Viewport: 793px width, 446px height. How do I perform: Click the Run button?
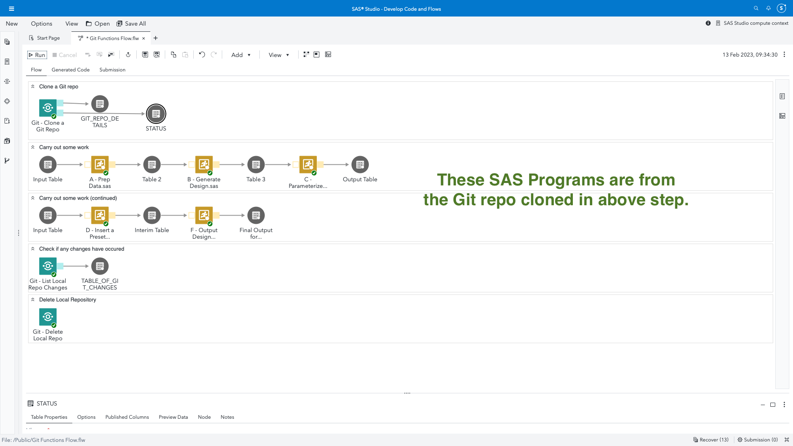(37, 55)
